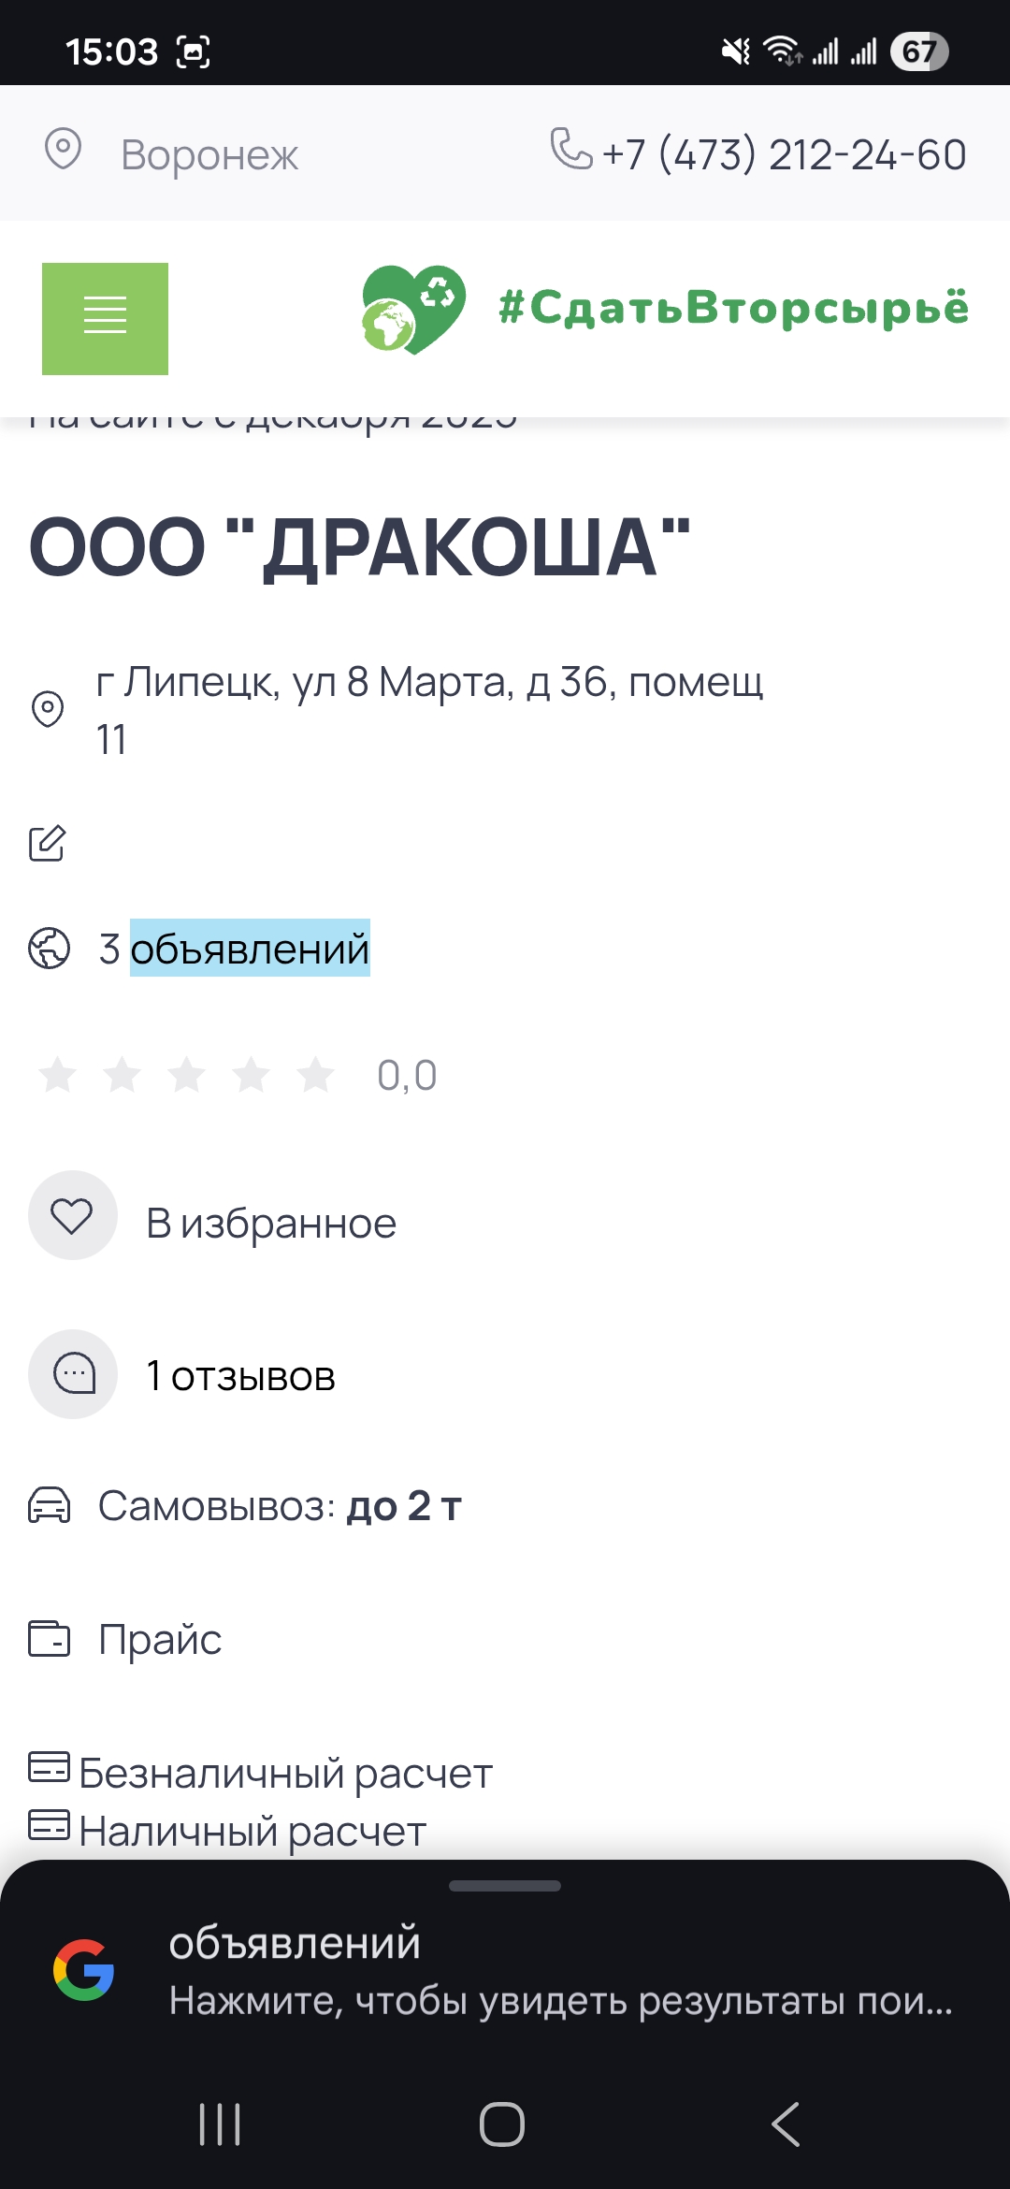
Task: Select the city name Воронеж
Action: coord(209,154)
